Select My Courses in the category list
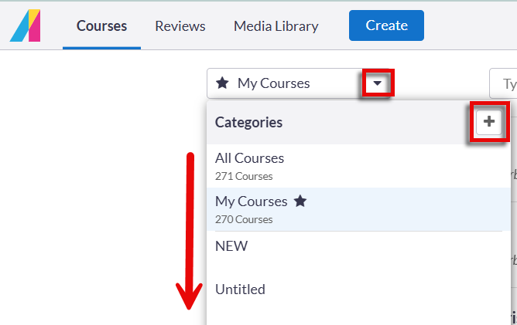The height and width of the screenshot is (325, 517). (359, 209)
